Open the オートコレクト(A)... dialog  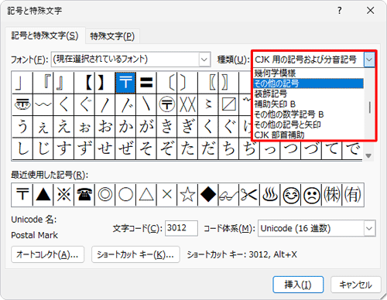(47, 254)
